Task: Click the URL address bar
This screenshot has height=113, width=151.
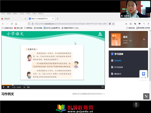Action: [x=71, y=24]
